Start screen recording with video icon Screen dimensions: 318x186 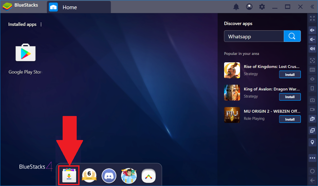(x=312, y=109)
